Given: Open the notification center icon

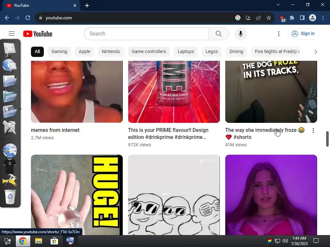Looking at the screenshot, I should [316, 241].
